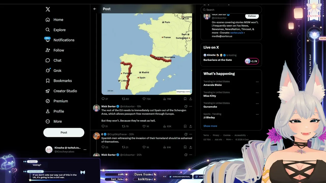Open more options on bottom Nick Sortor post

click(x=191, y=155)
